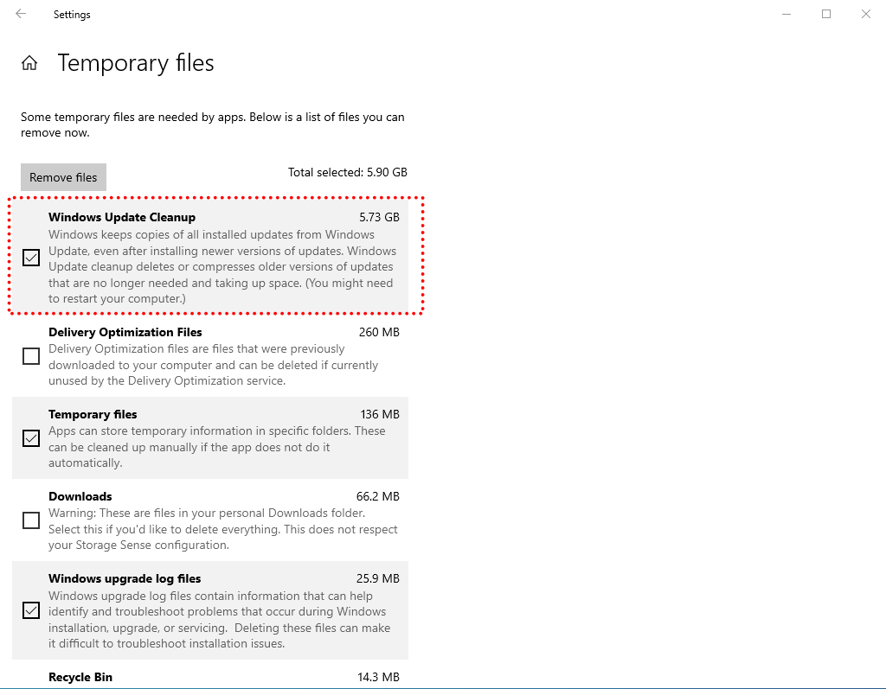Open Settings home via the house icon
This screenshot has width=886, height=689.
click(x=29, y=63)
